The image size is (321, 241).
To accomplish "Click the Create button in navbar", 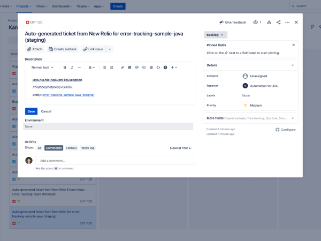I will coord(118,6).
